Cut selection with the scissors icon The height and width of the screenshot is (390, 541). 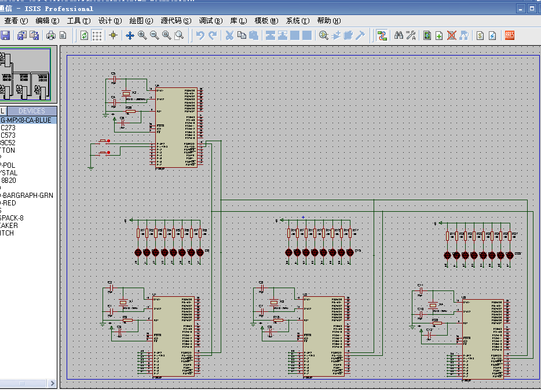[x=229, y=35]
